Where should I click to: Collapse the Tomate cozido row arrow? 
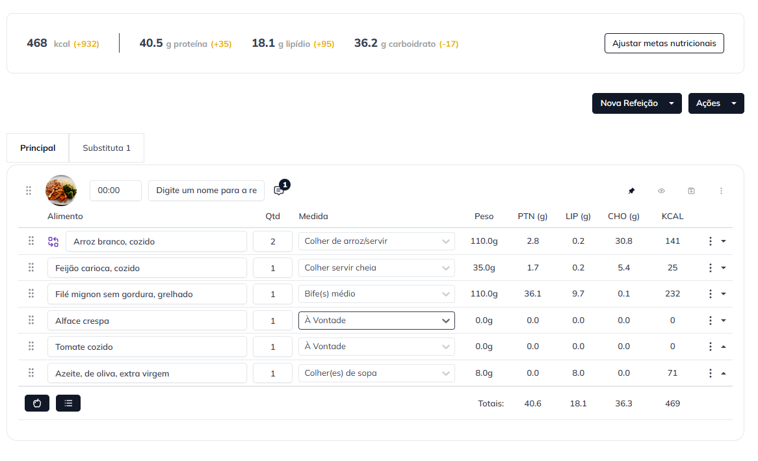click(724, 347)
